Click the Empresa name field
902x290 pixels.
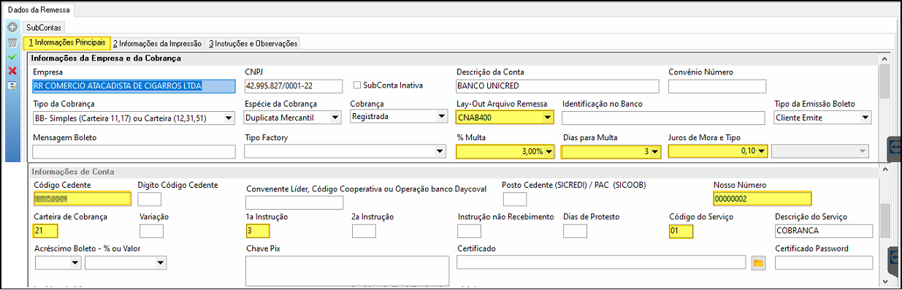(134, 86)
